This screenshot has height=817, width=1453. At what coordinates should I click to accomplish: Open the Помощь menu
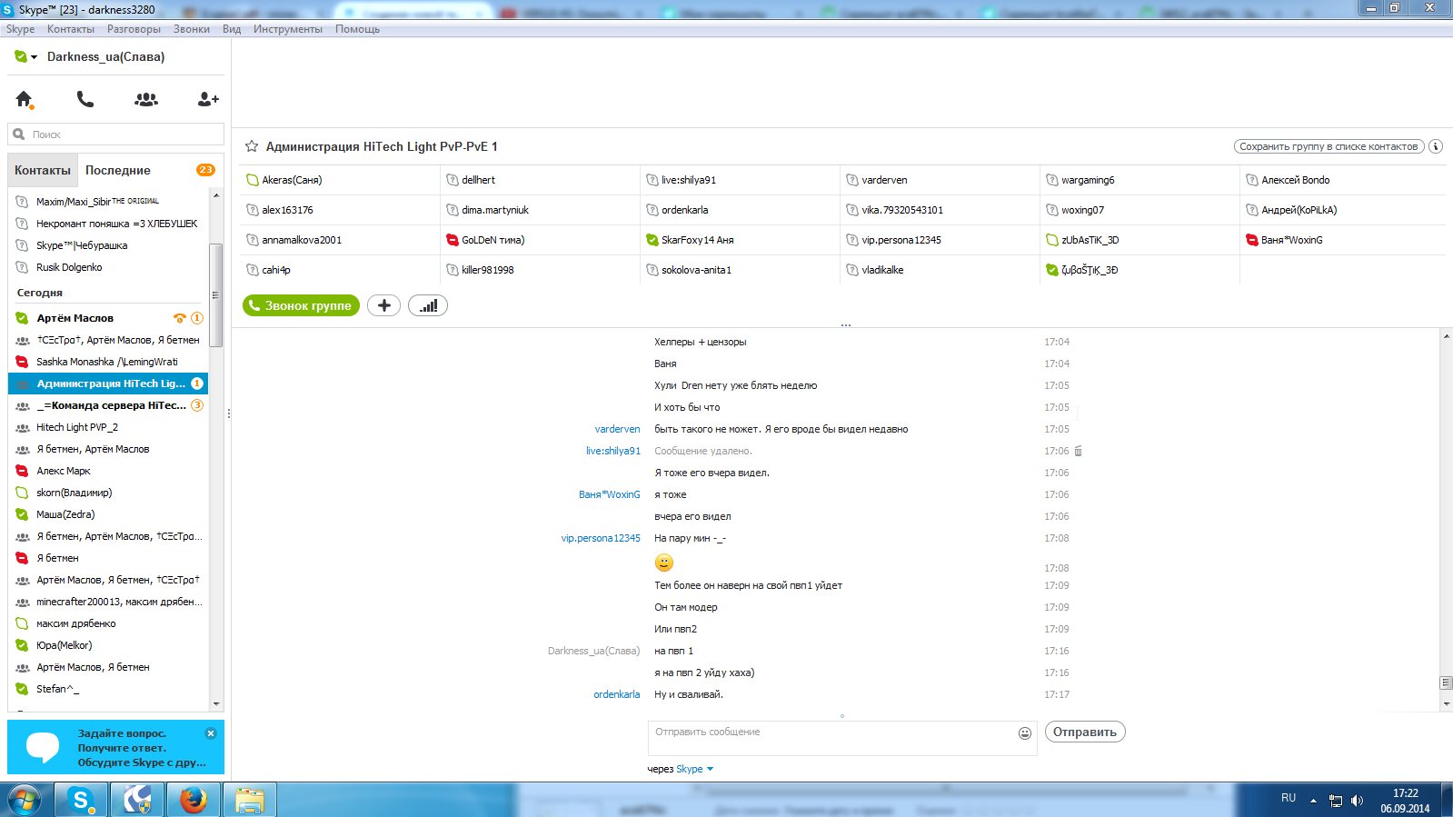357,29
